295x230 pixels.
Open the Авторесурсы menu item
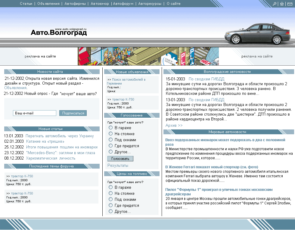[x=150, y=4]
